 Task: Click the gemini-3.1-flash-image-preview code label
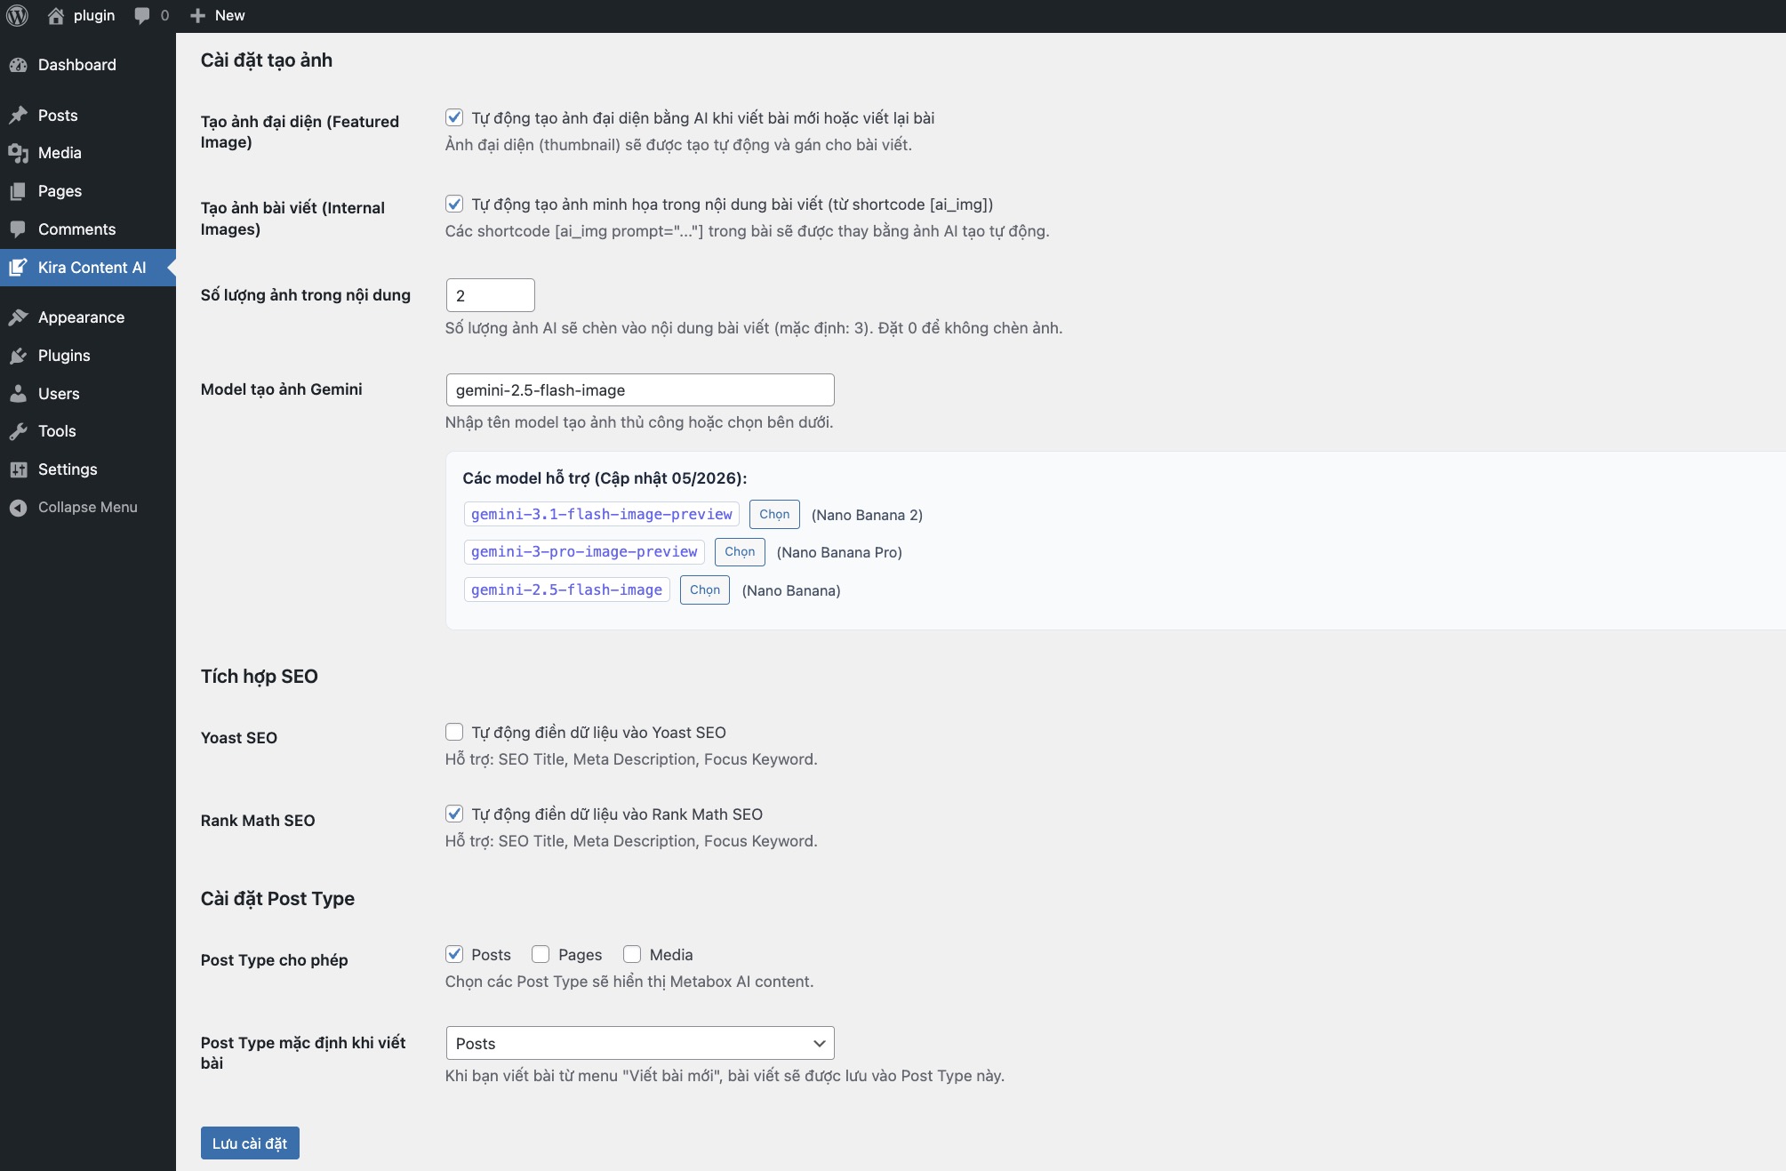click(x=602, y=514)
